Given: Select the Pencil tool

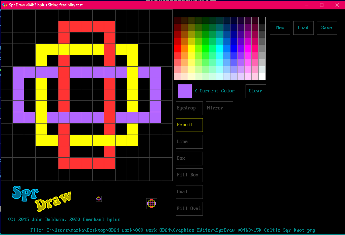Looking at the screenshot, I should (189, 125).
